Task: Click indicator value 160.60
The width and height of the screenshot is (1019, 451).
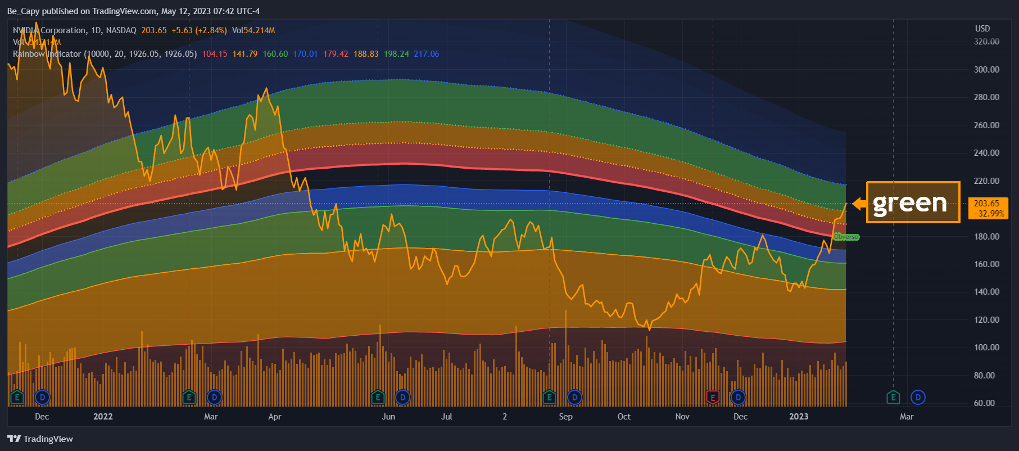Action: coord(275,54)
